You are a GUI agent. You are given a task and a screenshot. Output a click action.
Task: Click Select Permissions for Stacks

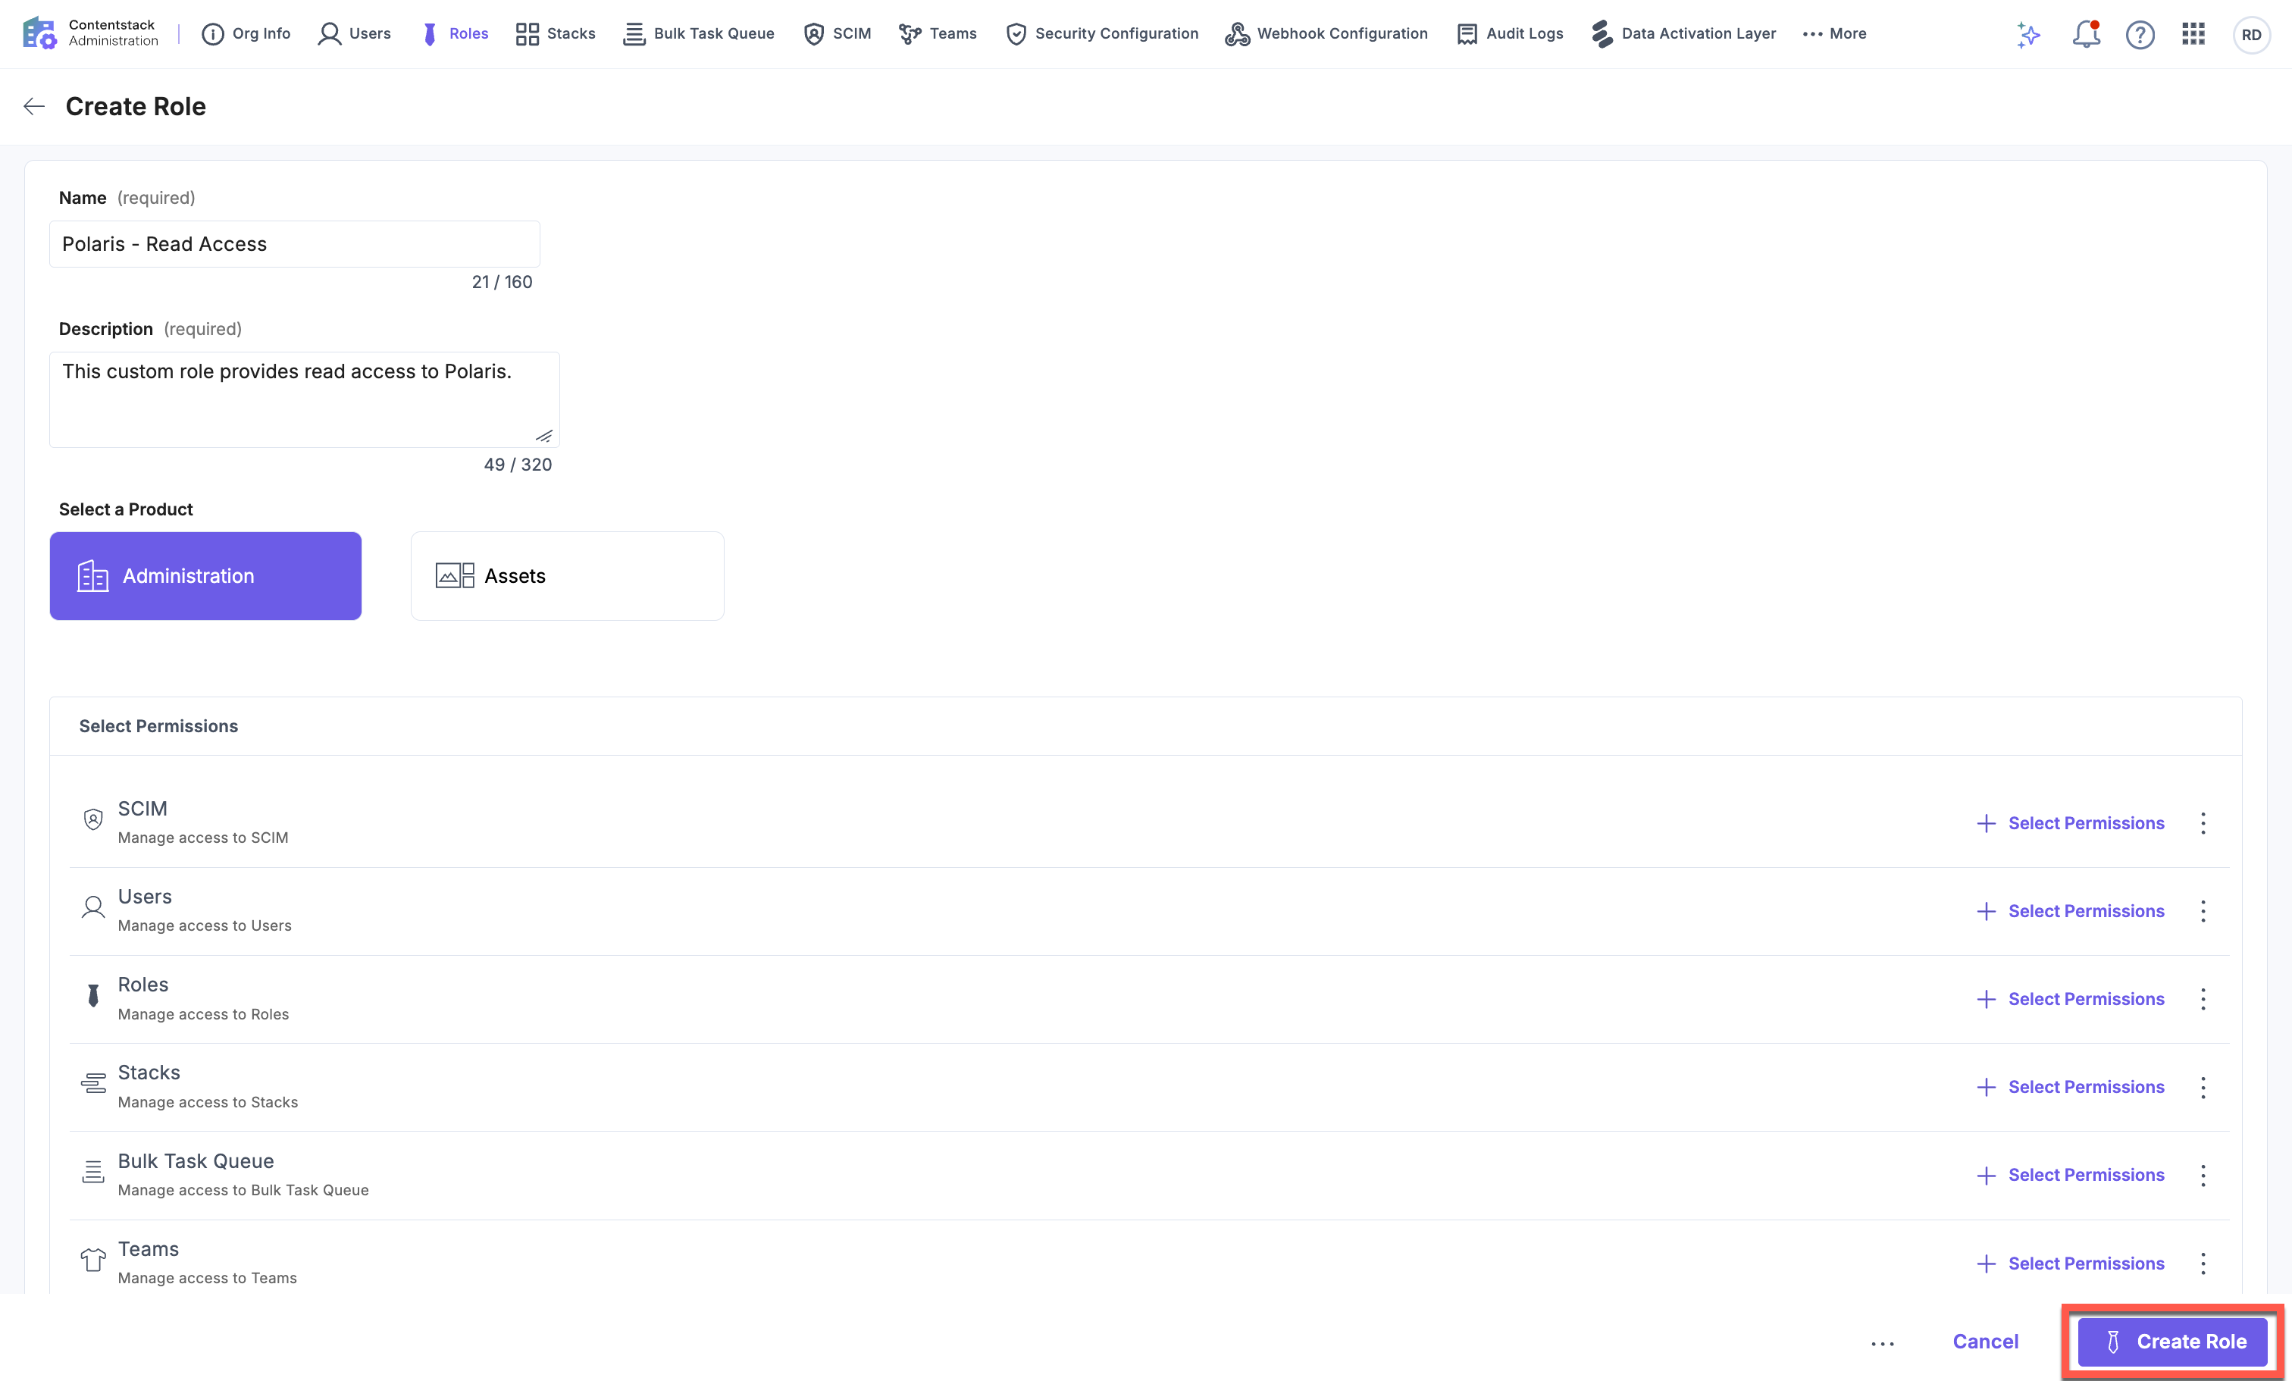point(2071,1087)
